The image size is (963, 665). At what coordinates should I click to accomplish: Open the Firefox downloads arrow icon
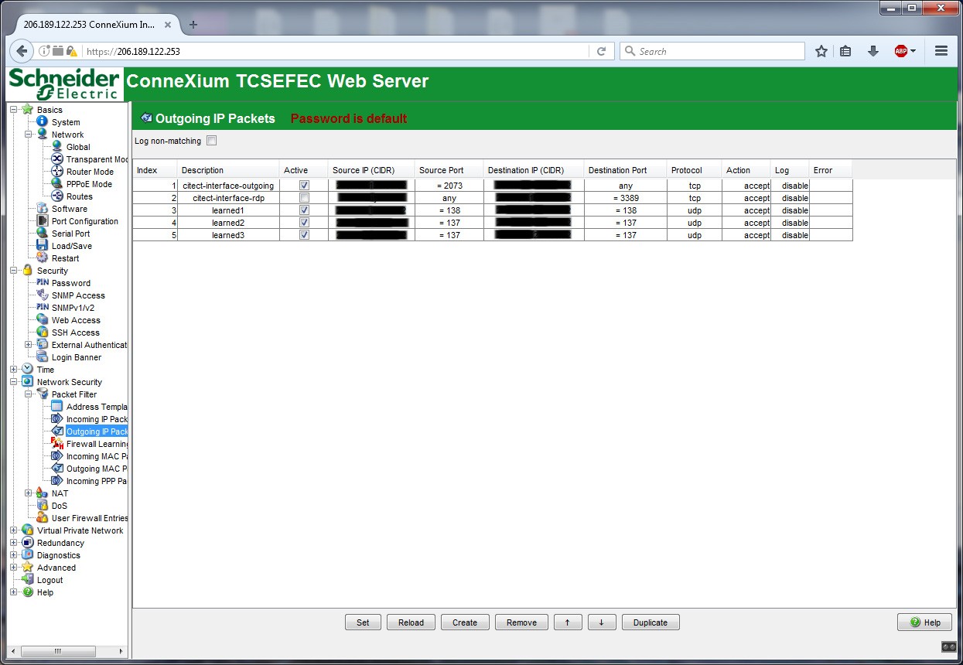click(873, 51)
